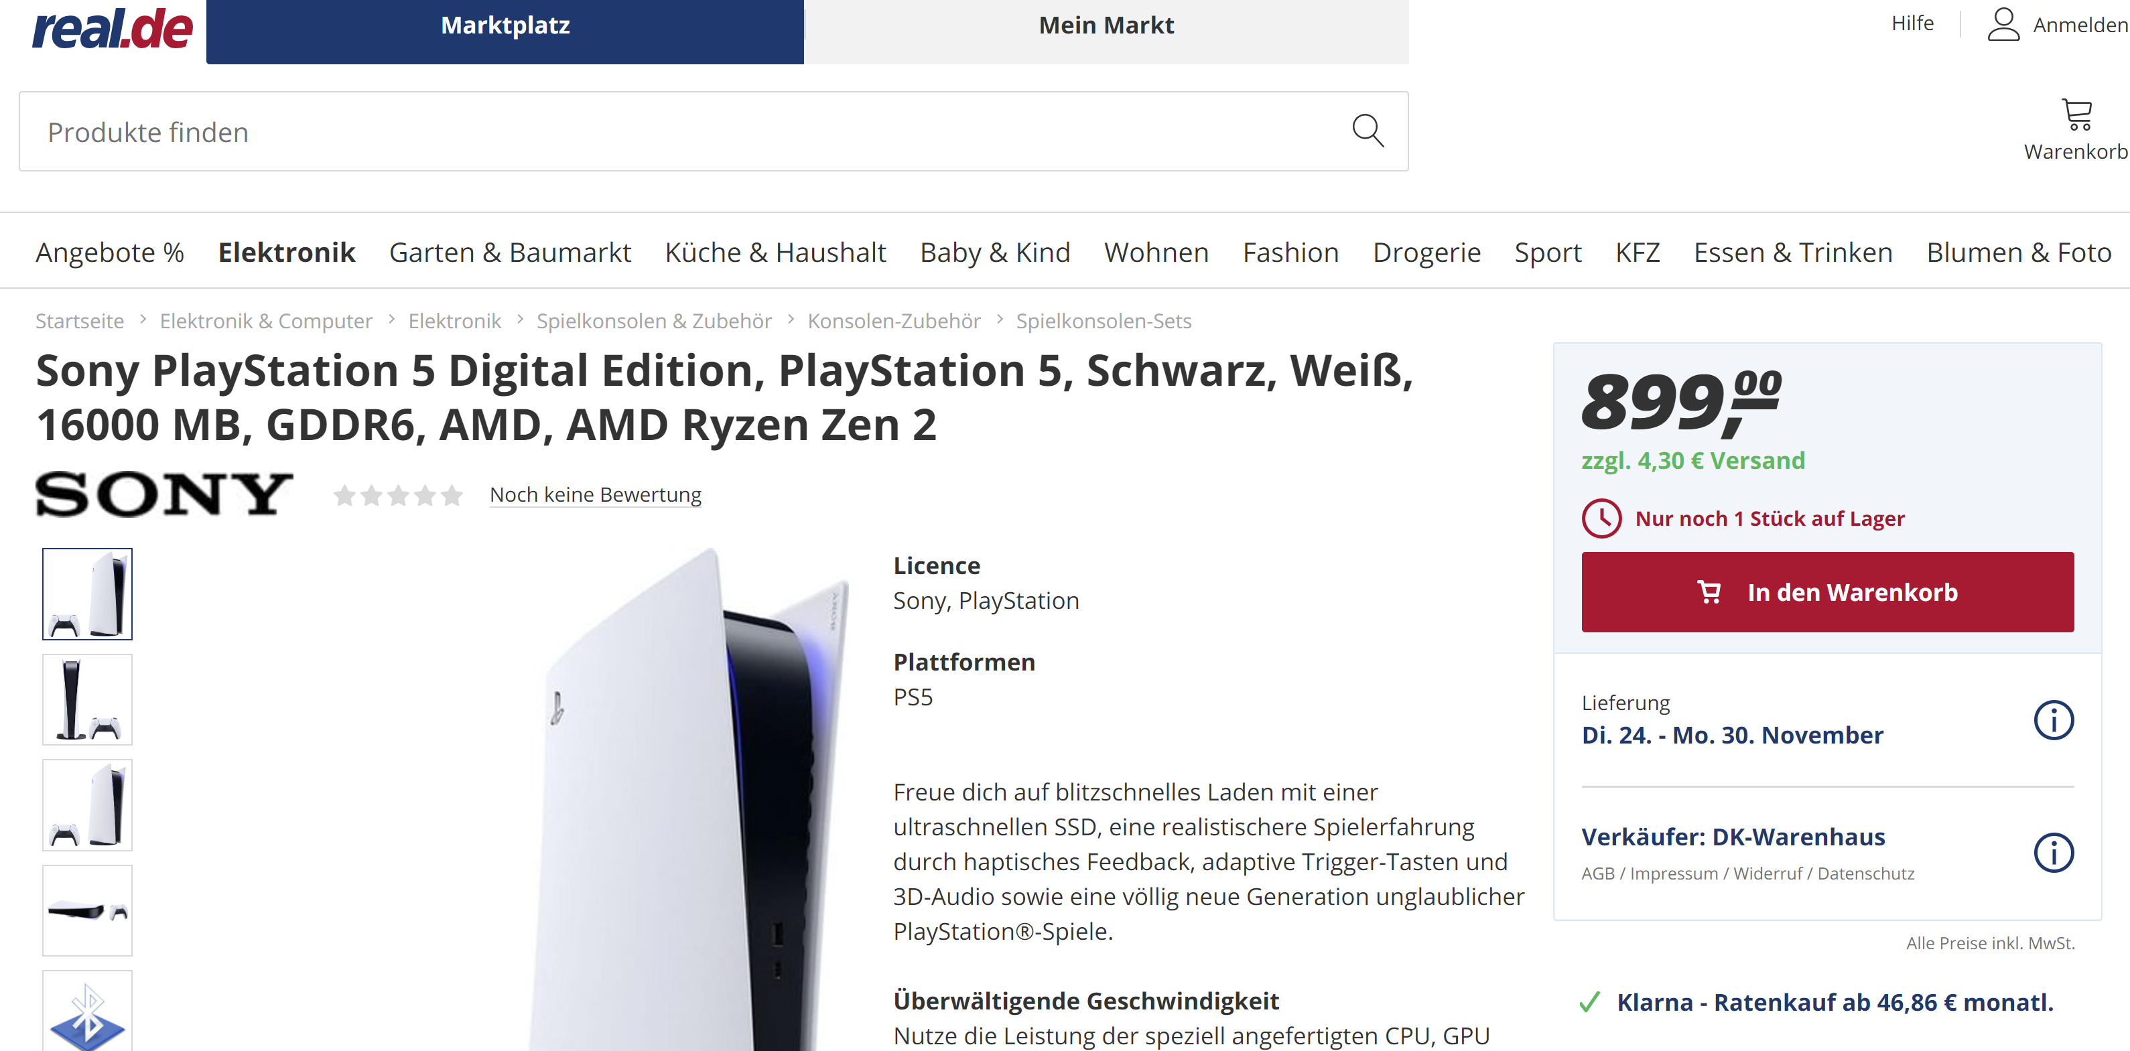Open the Warenkorb cart icon

tap(2076, 116)
